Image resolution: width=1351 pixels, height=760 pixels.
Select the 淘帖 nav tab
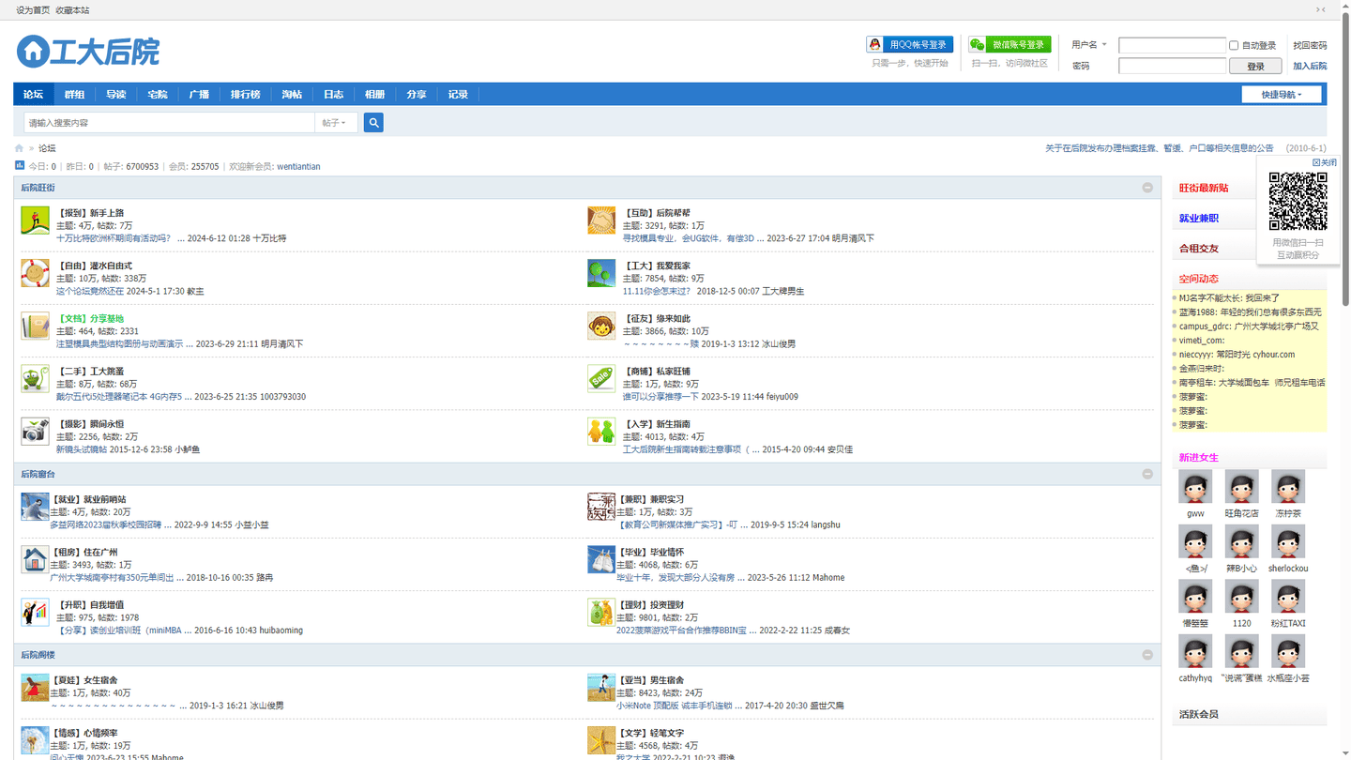[x=292, y=95]
